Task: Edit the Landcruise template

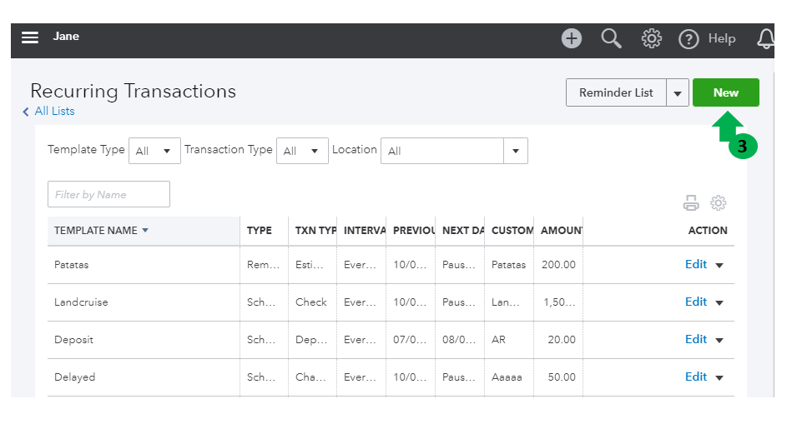Action: [x=695, y=302]
